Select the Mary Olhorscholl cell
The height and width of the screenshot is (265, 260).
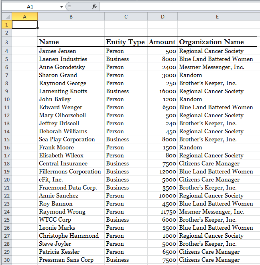(71, 115)
